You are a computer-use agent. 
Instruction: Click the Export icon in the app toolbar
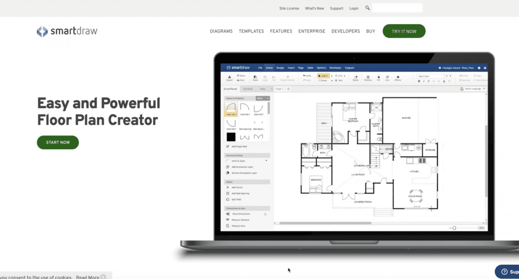tap(230, 78)
